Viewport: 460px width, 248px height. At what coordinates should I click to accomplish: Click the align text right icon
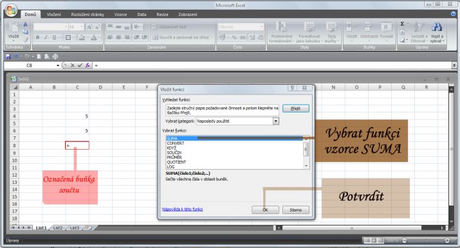pyautogui.click(x=127, y=37)
